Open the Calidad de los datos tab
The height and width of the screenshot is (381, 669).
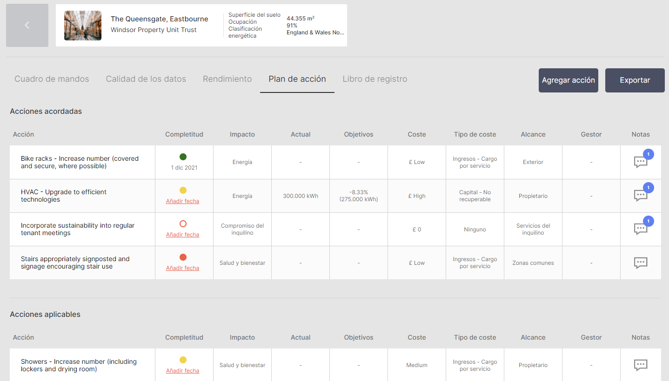point(146,79)
